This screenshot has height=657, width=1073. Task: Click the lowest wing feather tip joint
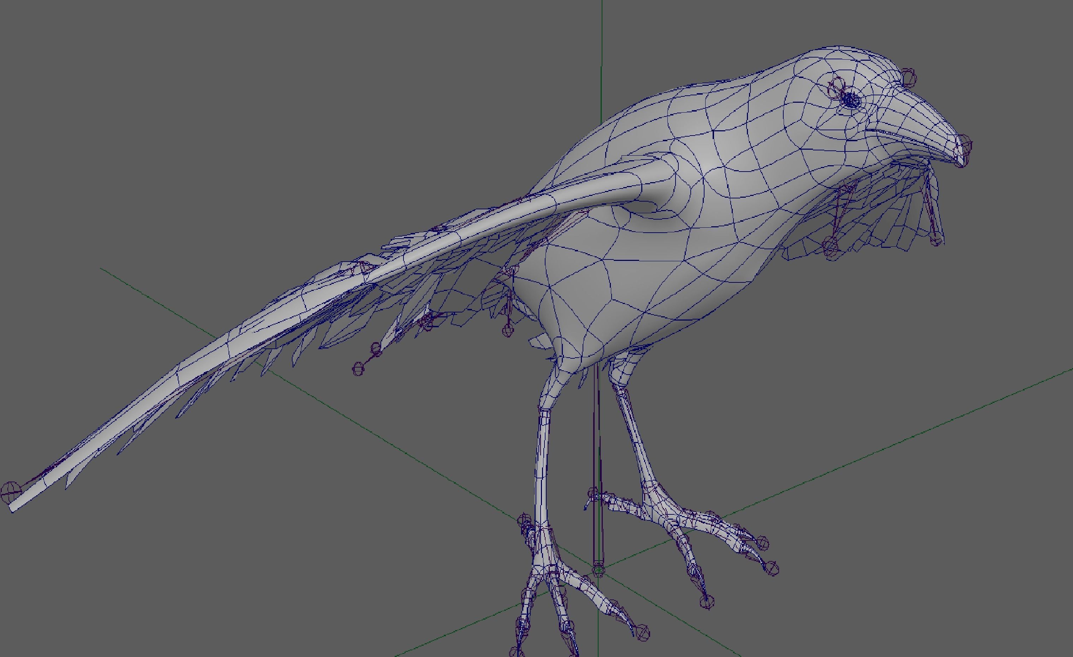pos(358,369)
